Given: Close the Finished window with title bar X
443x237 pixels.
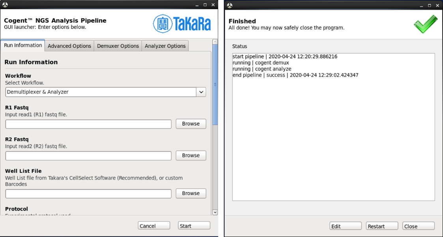Looking at the screenshot, I should click(437, 6).
